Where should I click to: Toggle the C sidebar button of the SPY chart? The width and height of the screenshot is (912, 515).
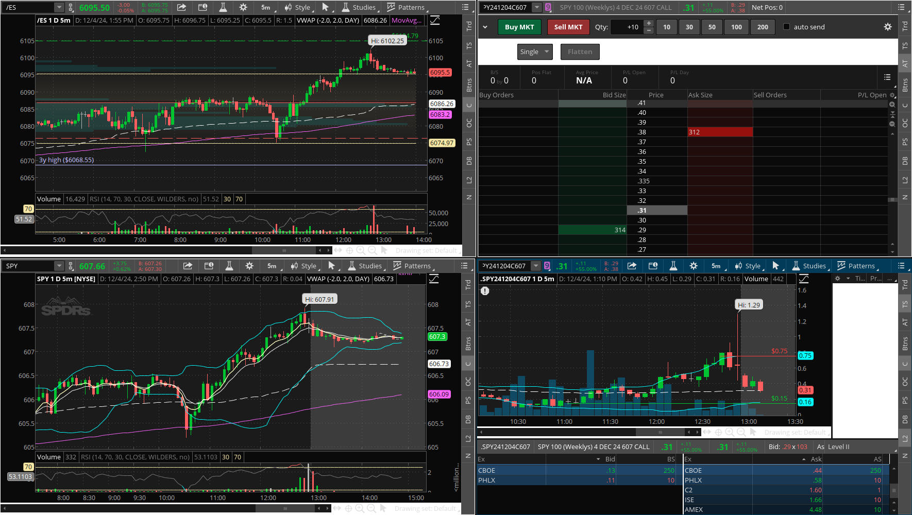point(468,364)
